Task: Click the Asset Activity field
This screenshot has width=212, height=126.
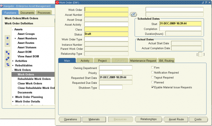Action: pos(106,24)
